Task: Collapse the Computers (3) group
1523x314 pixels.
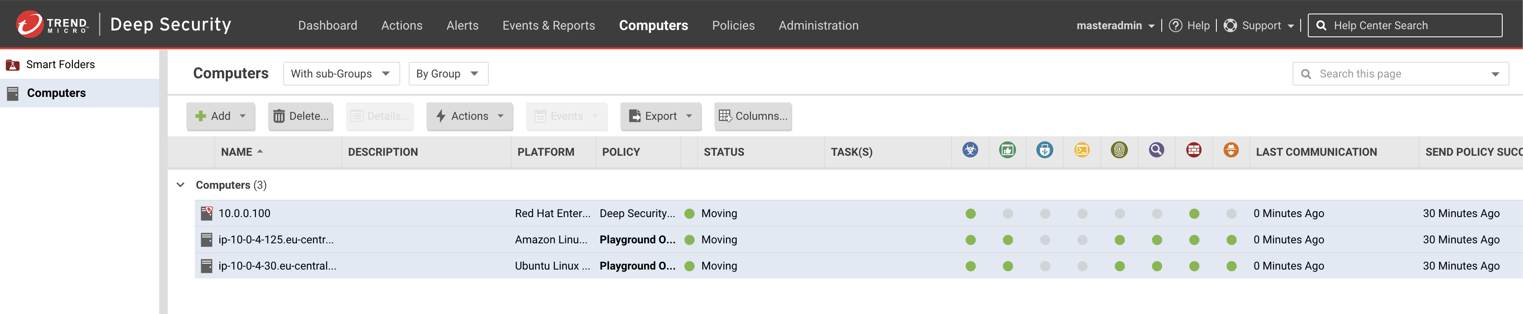Action: [x=180, y=185]
